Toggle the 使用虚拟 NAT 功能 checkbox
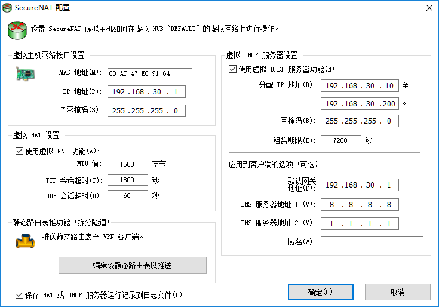Image resolution: width=439 pixels, height=307 pixels. coord(19,151)
